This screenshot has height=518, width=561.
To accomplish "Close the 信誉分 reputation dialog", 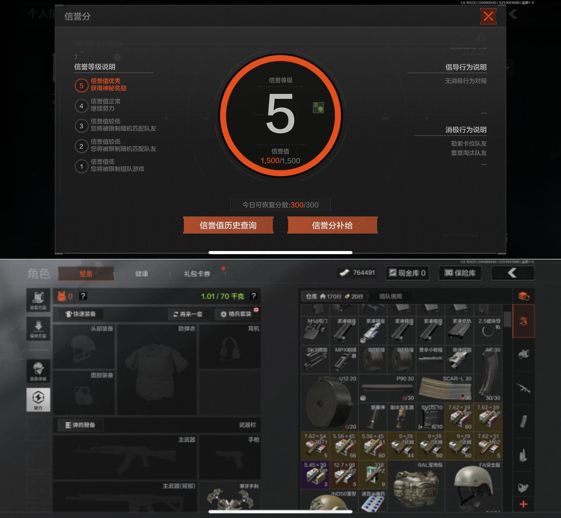I will coord(488,16).
